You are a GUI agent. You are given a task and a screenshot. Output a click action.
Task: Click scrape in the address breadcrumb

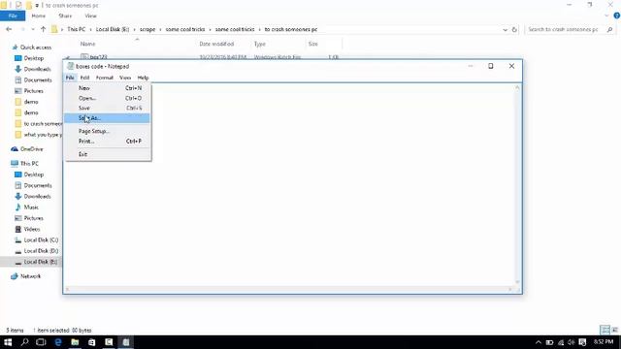[147, 29]
